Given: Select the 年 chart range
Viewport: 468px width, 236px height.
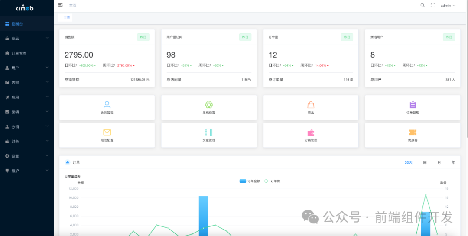Looking at the screenshot, I should 453,162.
